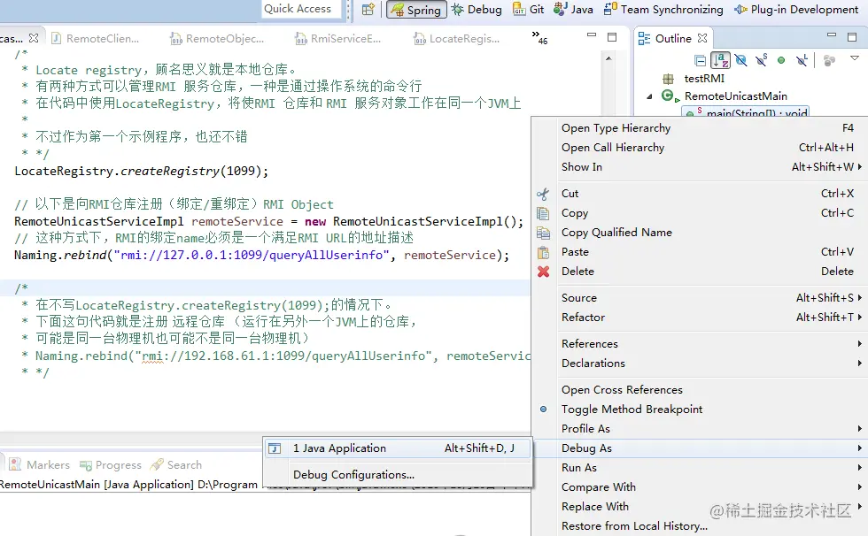Image resolution: width=868 pixels, height=536 pixels.
Task: Expand the Debug As submenu
Action: tap(699, 448)
